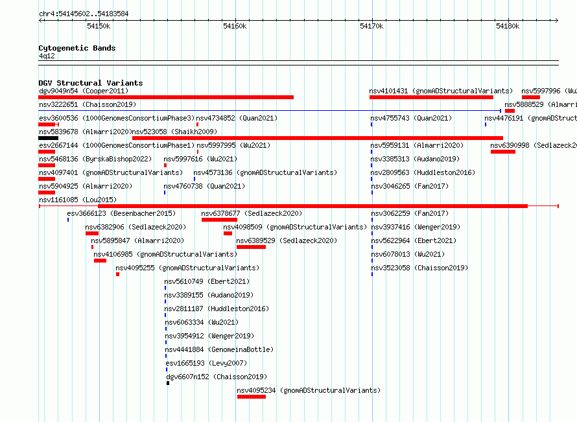Click the DGV Structural Variants track title
The width and height of the screenshot is (577, 422).
tap(91, 83)
